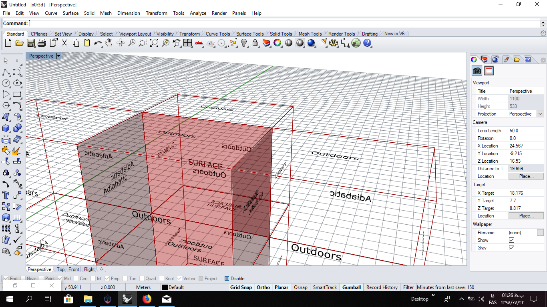Browse wallpaper filename with ellipsis button
The image size is (547, 307).
click(541, 233)
